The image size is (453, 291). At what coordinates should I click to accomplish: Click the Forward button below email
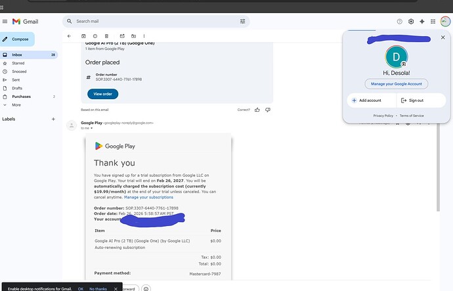(129, 288)
